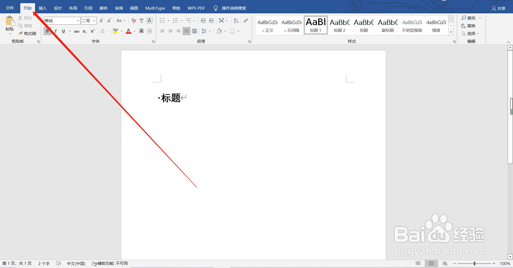The width and height of the screenshot is (513, 268).
Task: Click the light bulb tell-me search icon
Action: pos(216,8)
